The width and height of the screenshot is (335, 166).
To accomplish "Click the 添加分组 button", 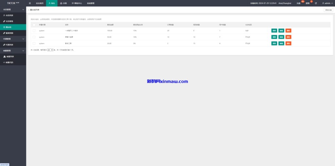I will click(x=328, y=10).
